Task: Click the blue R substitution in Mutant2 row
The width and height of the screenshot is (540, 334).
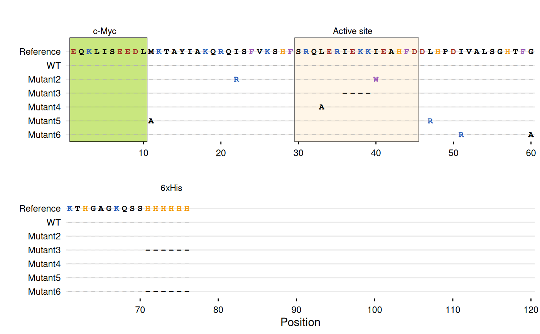Action: [236, 80]
